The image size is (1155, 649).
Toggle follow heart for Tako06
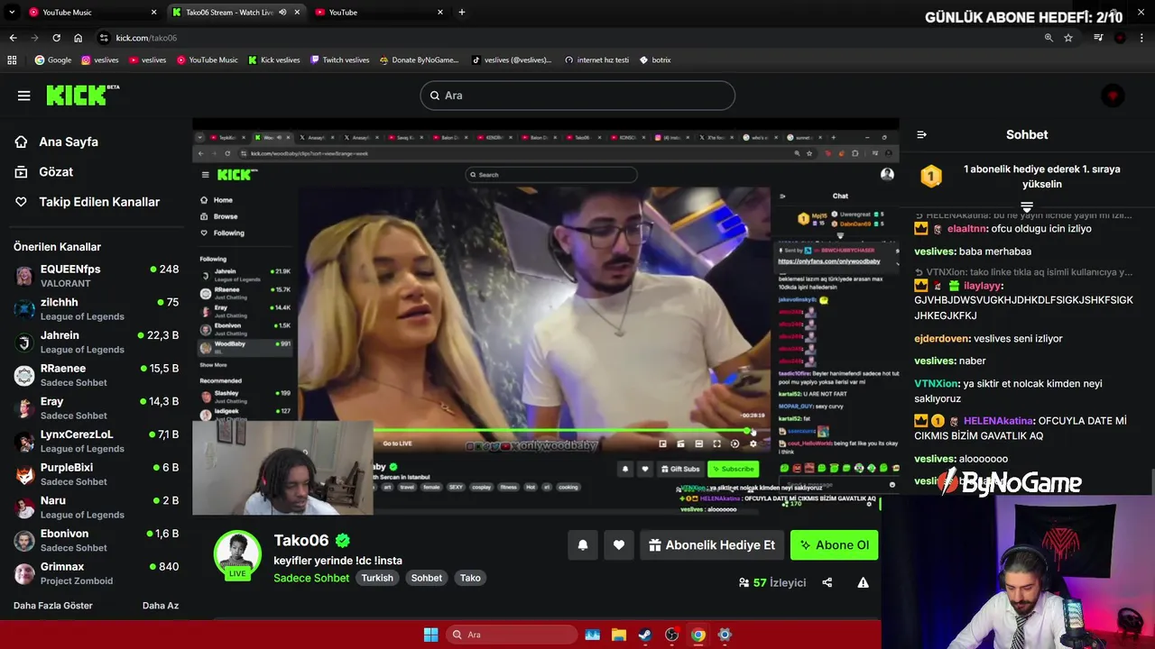tap(619, 544)
